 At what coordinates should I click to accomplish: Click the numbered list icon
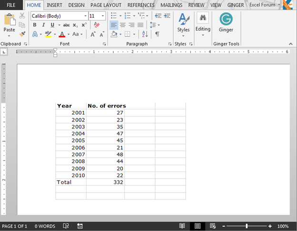tap(128, 16)
